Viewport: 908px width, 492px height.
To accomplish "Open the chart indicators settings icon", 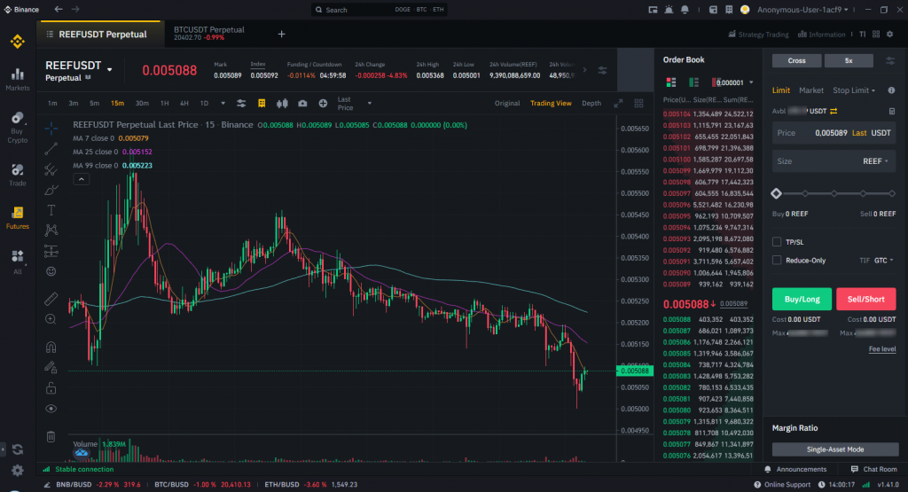I will 241,103.
